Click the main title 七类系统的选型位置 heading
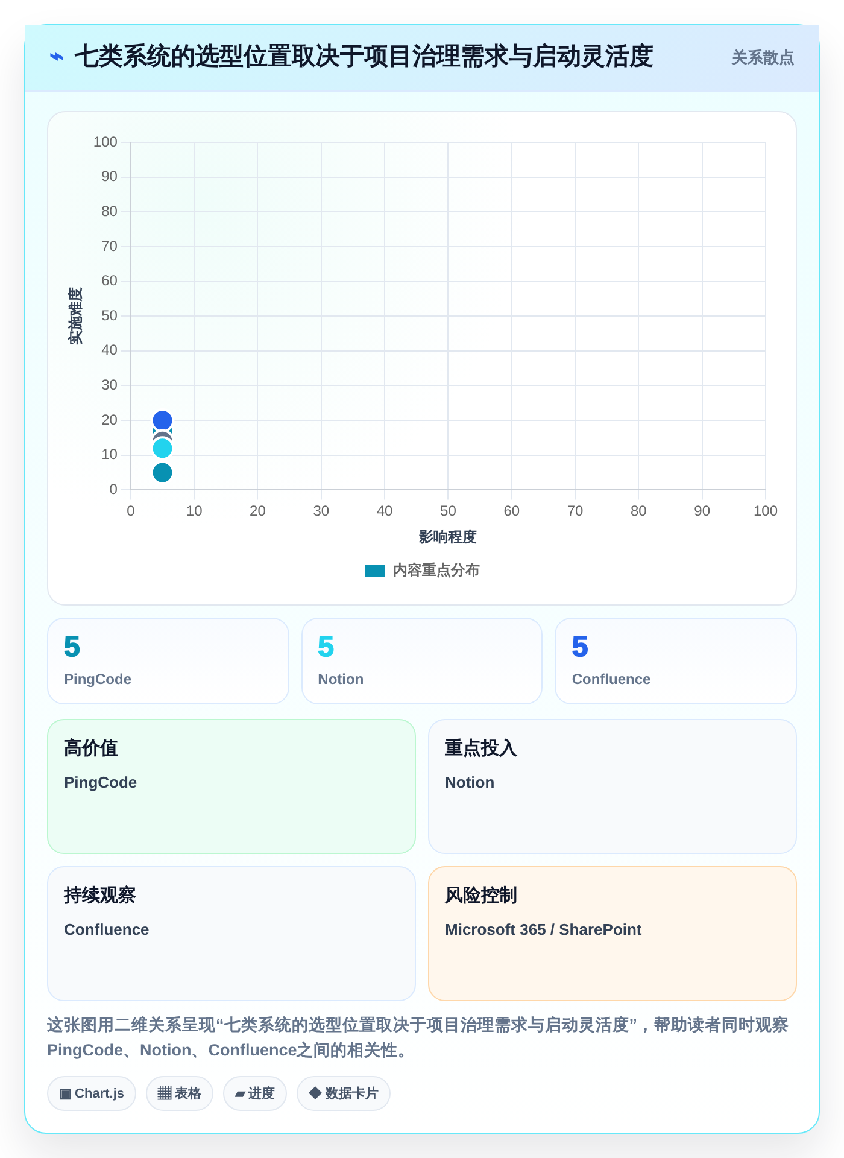The height and width of the screenshot is (1158, 844). 364,57
